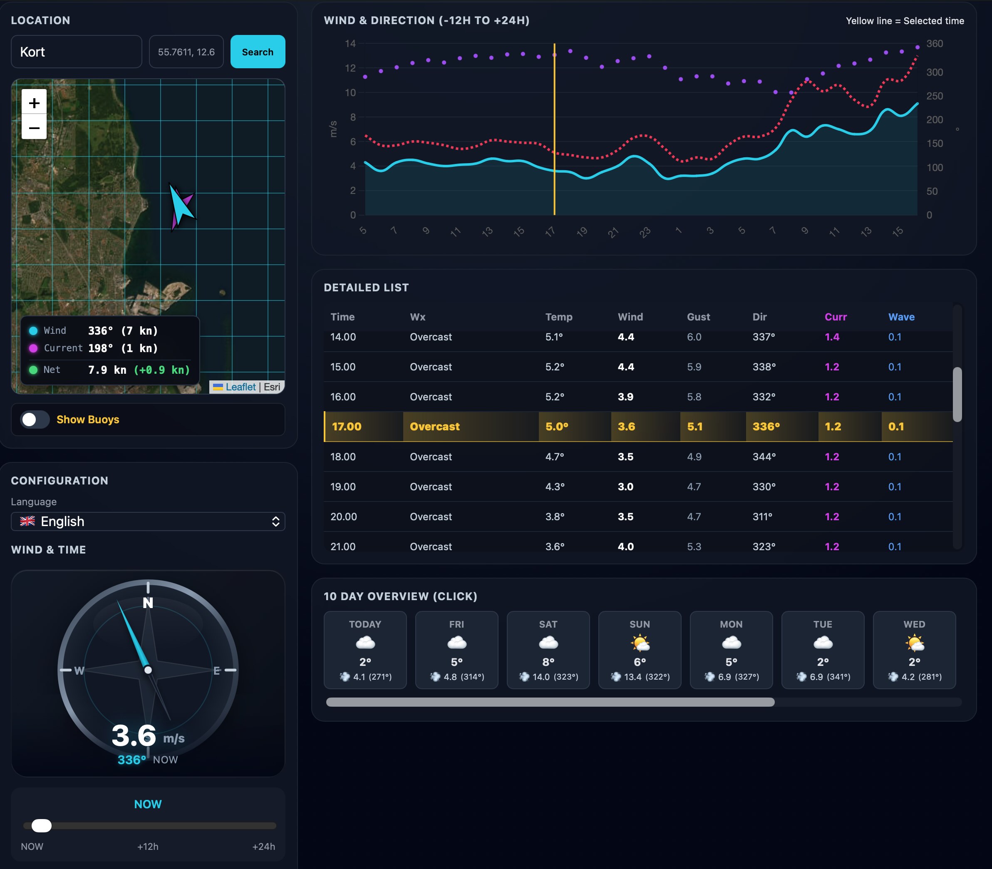Select the MON card in 10 day overview
The width and height of the screenshot is (992, 869).
point(731,650)
